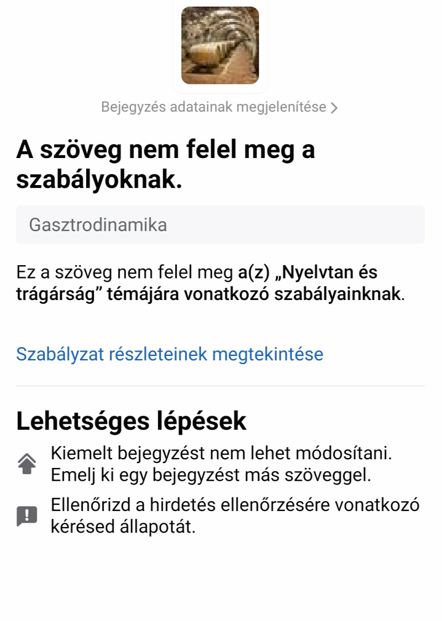Click the A szöveg nem felel meg heading

[x=166, y=150]
